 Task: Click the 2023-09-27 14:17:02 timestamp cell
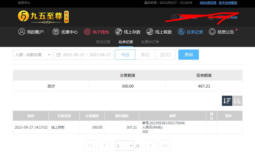pyautogui.click(x=31, y=128)
